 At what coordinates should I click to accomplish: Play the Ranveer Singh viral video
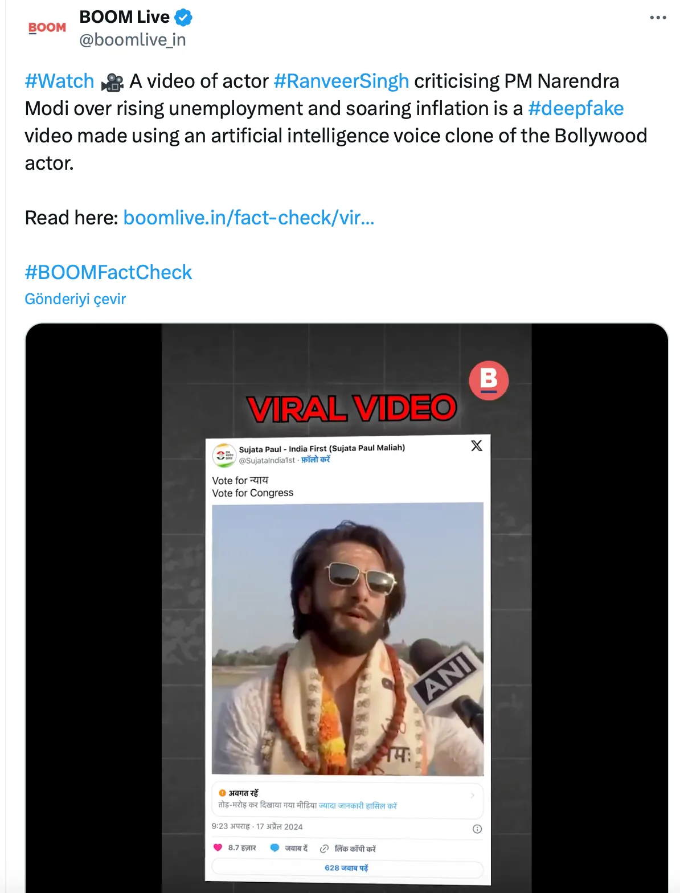347,638
